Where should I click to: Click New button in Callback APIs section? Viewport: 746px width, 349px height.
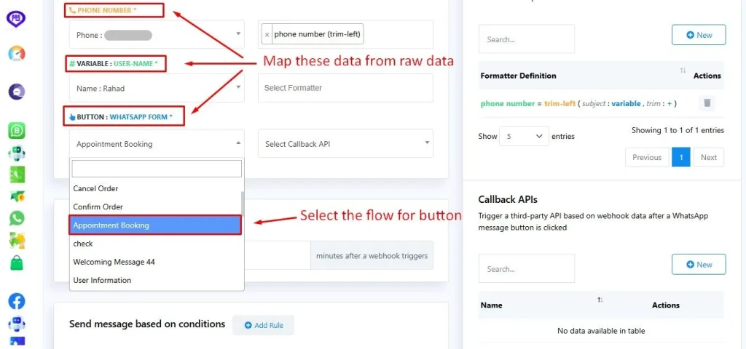point(699,265)
